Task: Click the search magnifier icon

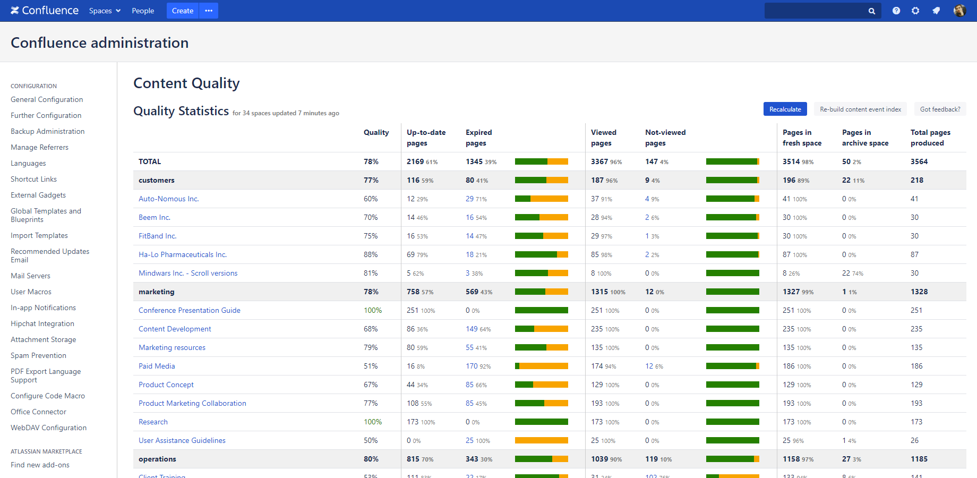Action: point(872,11)
